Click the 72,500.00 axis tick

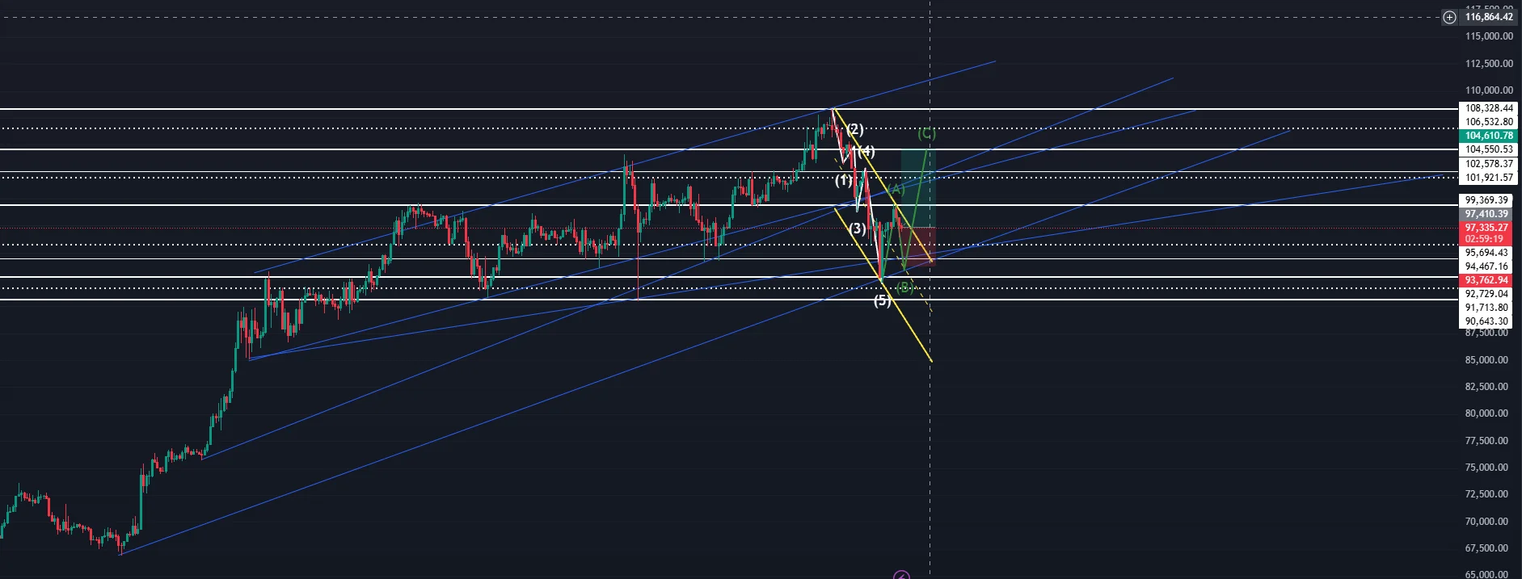(x=1486, y=494)
